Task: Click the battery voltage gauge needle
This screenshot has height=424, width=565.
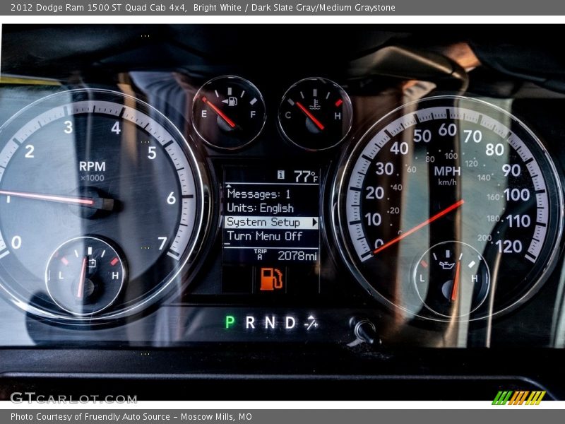Action: (x=82, y=277)
